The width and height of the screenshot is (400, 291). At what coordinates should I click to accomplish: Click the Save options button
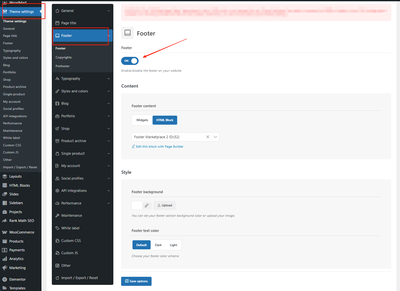pyautogui.click(x=136, y=281)
